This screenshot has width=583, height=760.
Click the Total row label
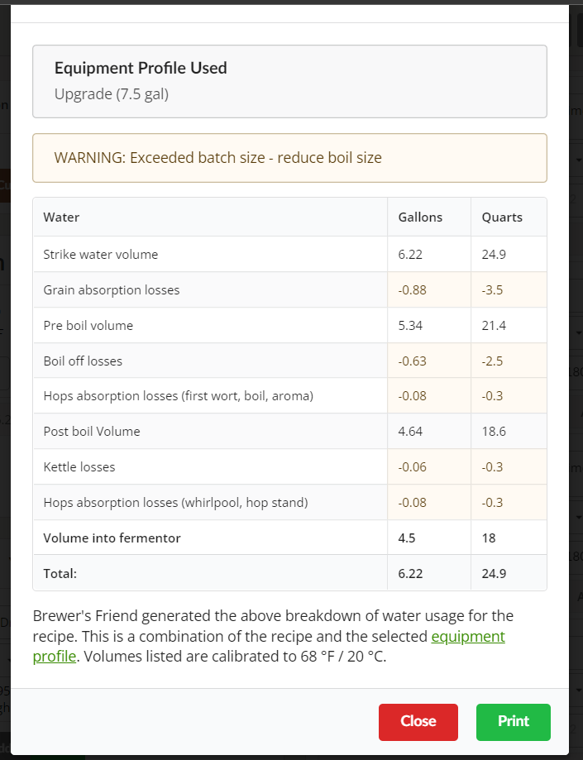(60, 573)
